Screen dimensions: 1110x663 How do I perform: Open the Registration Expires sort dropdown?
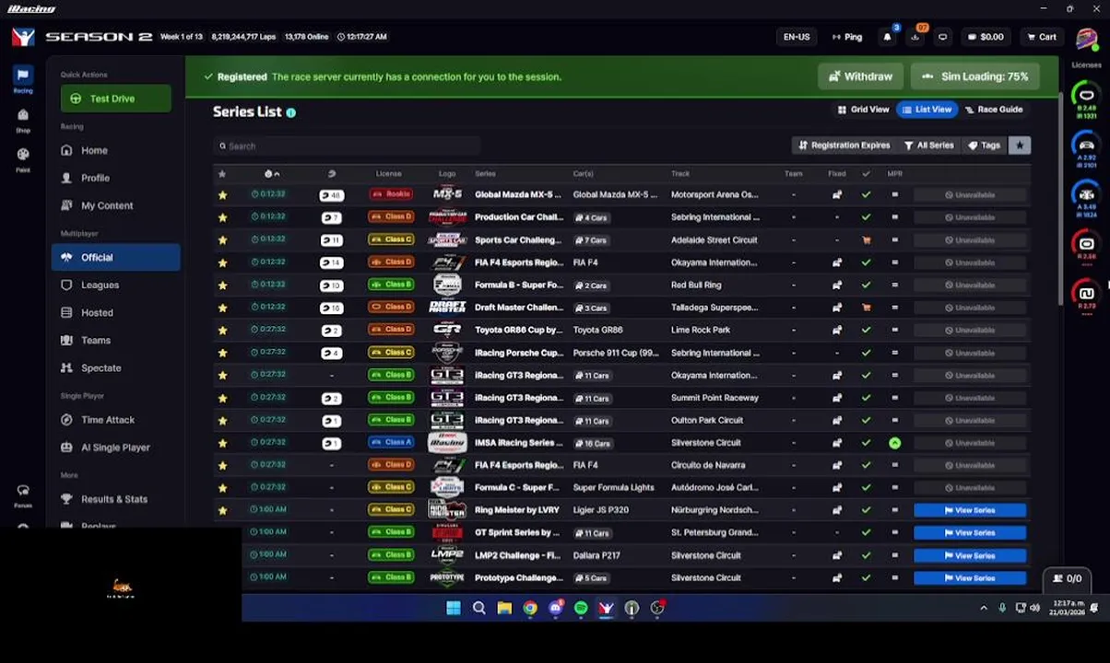pos(844,145)
